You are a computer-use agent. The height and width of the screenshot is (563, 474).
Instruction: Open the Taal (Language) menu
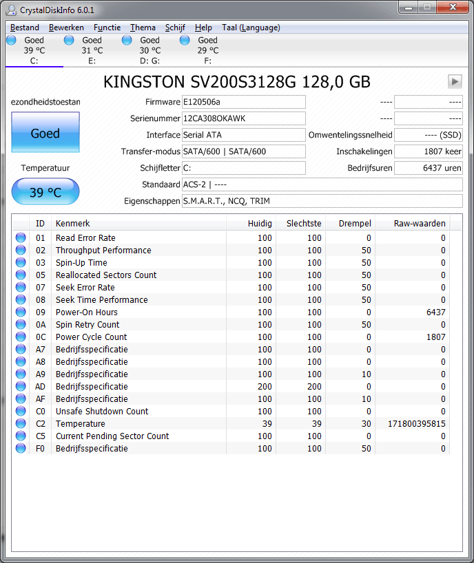[x=251, y=28]
